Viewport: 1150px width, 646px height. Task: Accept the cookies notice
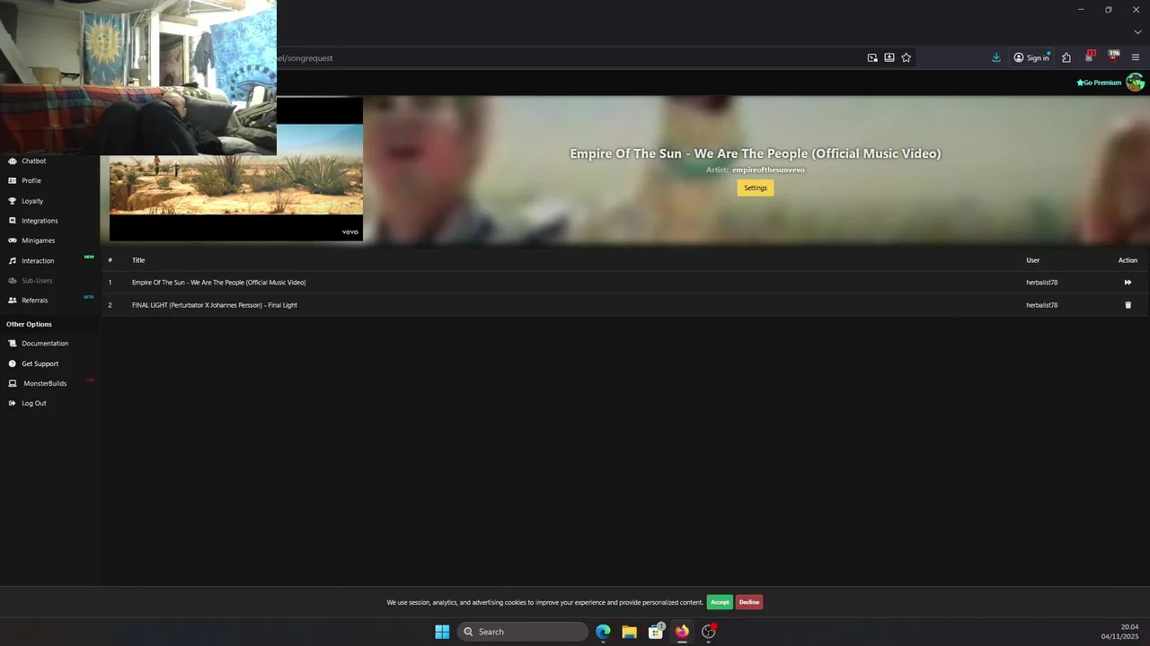click(720, 602)
